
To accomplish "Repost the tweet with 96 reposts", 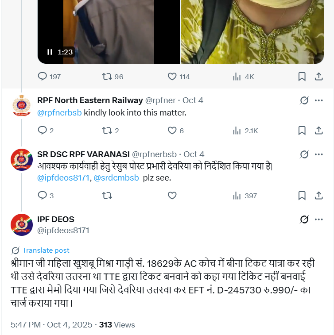I will pyautogui.click(x=107, y=77).
